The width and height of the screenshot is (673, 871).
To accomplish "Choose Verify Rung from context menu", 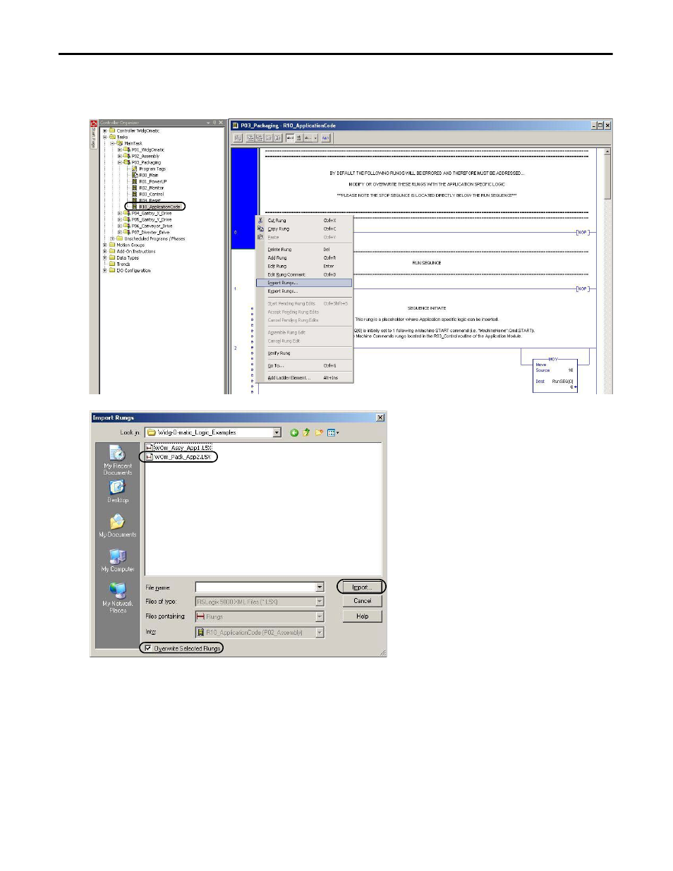I will [303, 353].
